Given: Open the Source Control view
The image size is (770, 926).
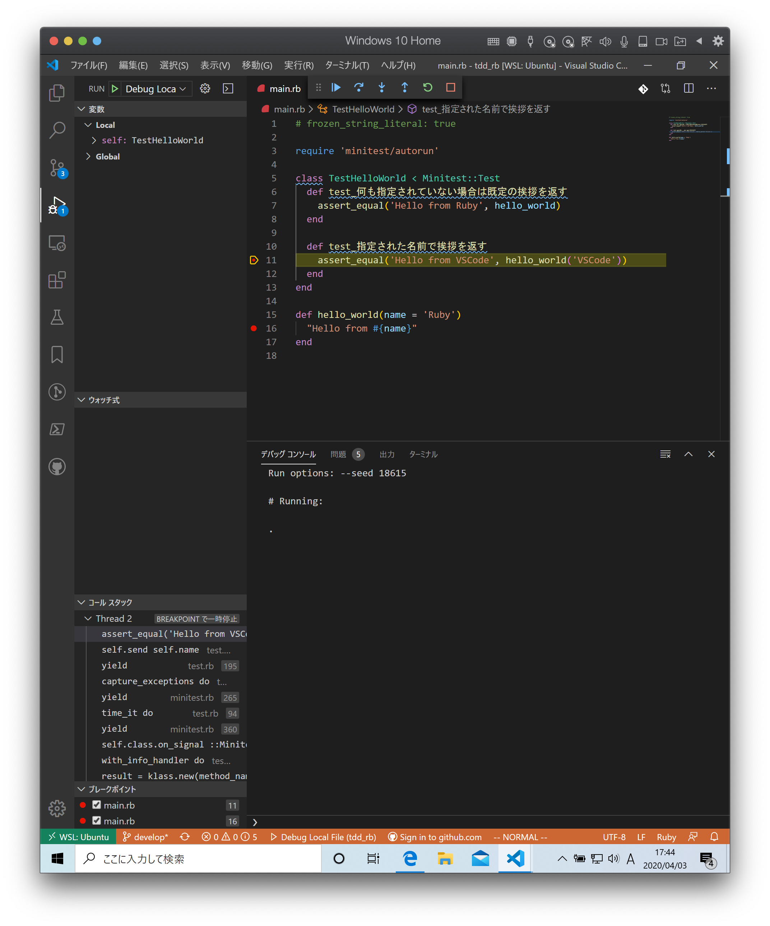Looking at the screenshot, I should tap(57, 168).
